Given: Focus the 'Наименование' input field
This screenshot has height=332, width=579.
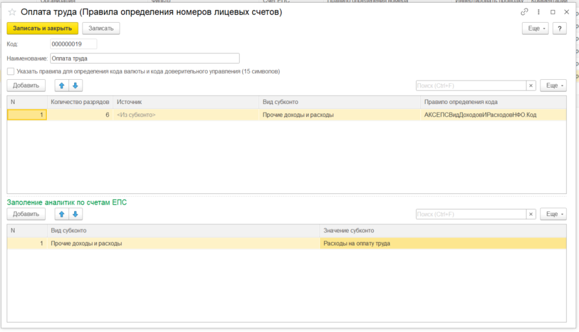Looking at the screenshot, I should click(145, 58).
